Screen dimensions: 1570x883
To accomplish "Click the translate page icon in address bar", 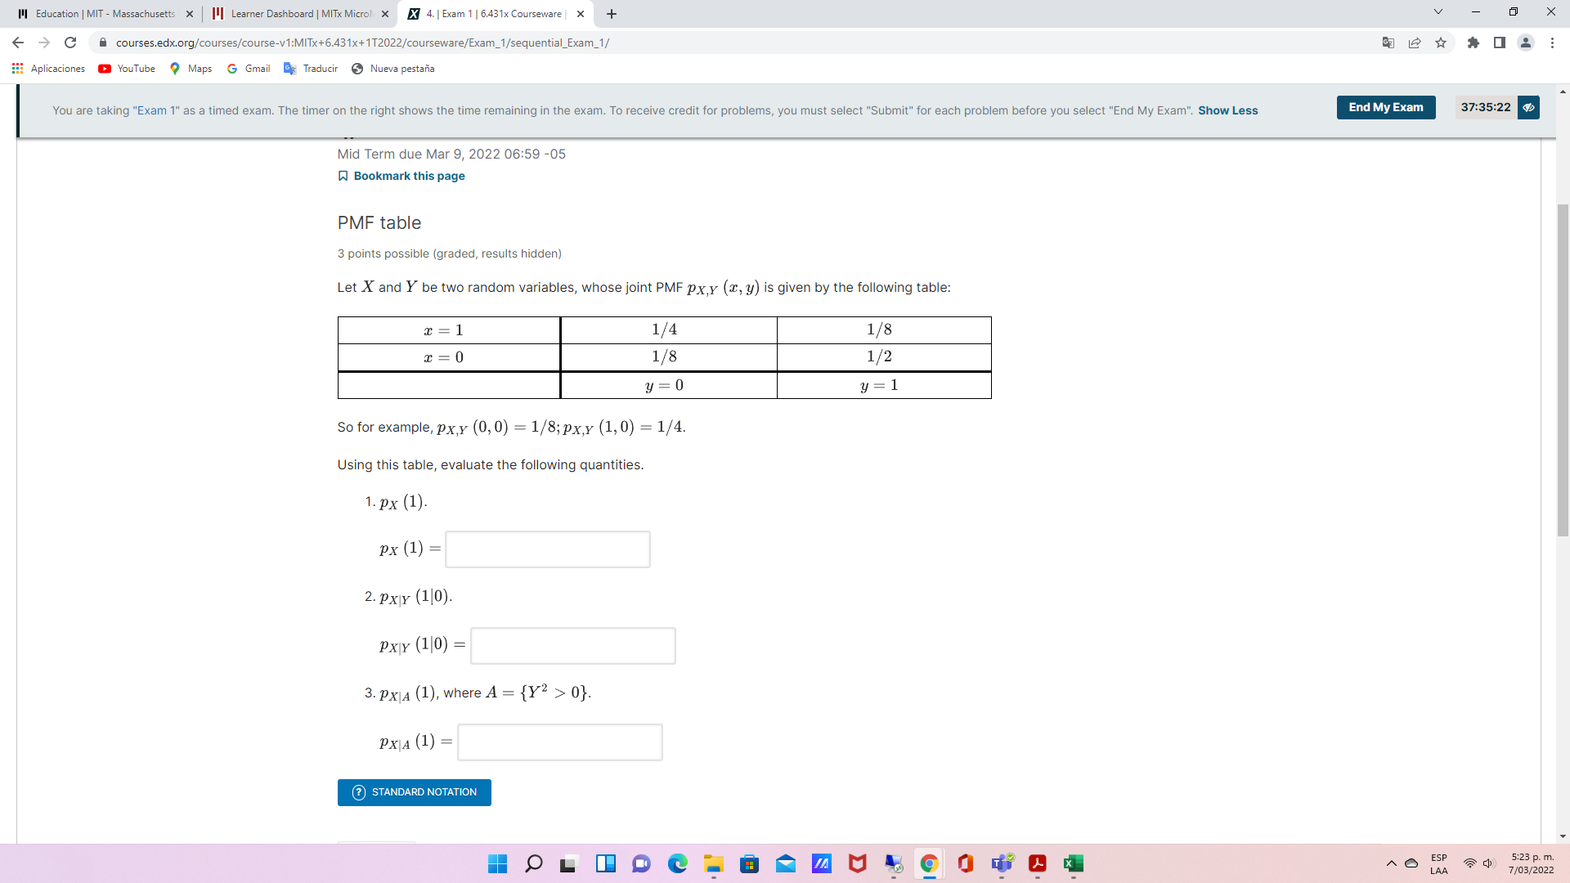I will click(1388, 43).
